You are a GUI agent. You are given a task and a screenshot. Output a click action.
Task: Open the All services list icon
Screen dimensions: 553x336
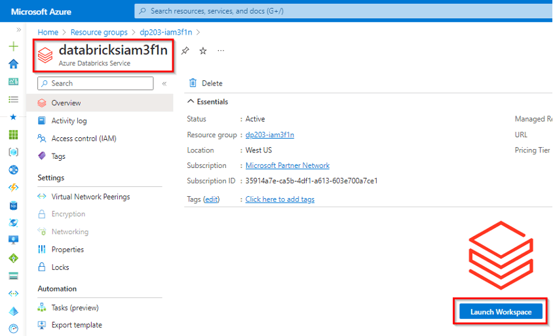tap(13, 99)
